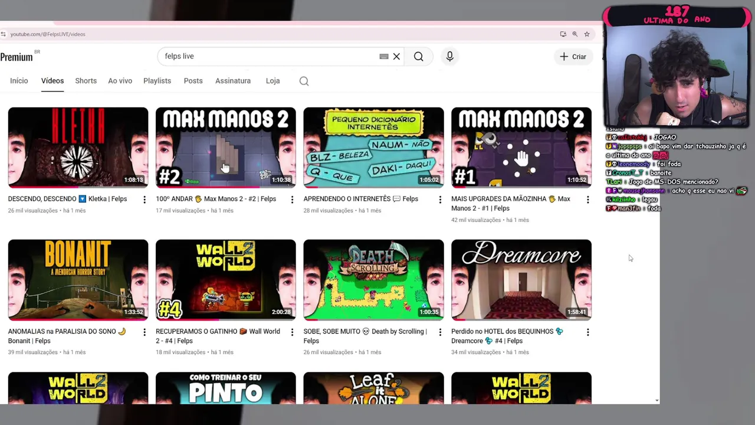Open options menu for Bonanit video

[x=144, y=332]
